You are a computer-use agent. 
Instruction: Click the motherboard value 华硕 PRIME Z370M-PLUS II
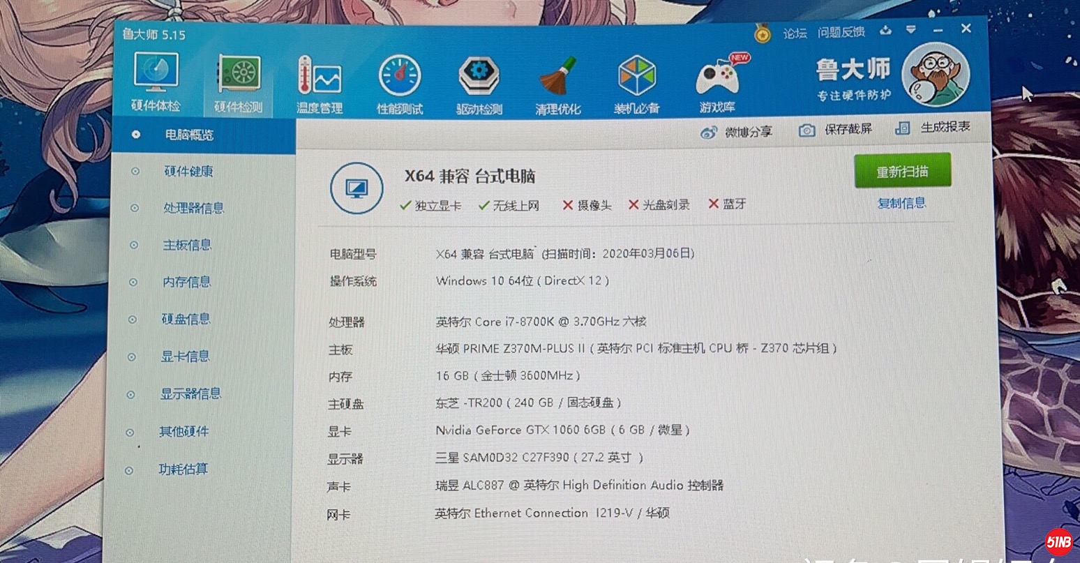tap(511, 348)
